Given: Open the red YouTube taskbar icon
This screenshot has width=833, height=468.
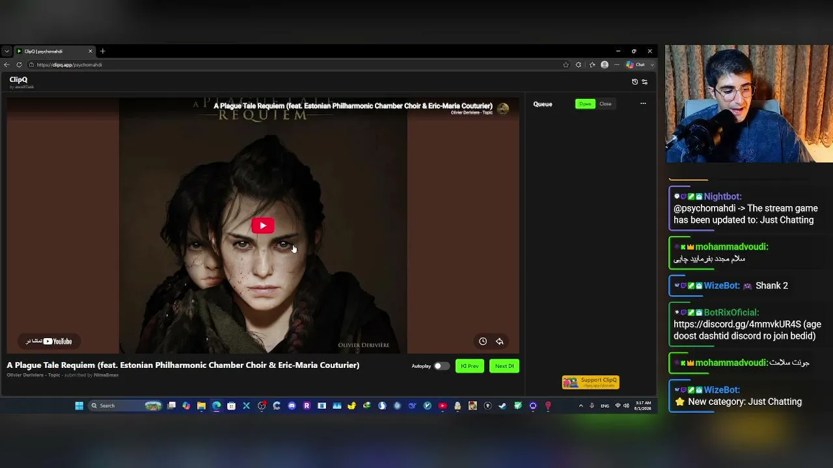Looking at the screenshot, I should [x=443, y=406].
